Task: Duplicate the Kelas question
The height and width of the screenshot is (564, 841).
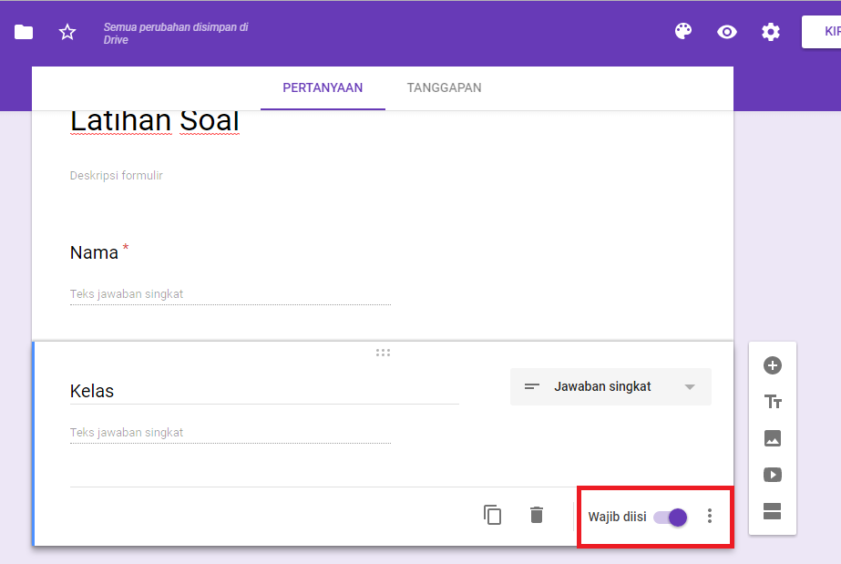Action: click(492, 515)
